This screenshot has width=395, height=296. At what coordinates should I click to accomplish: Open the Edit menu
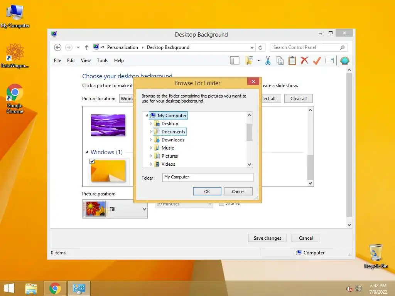(x=71, y=61)
